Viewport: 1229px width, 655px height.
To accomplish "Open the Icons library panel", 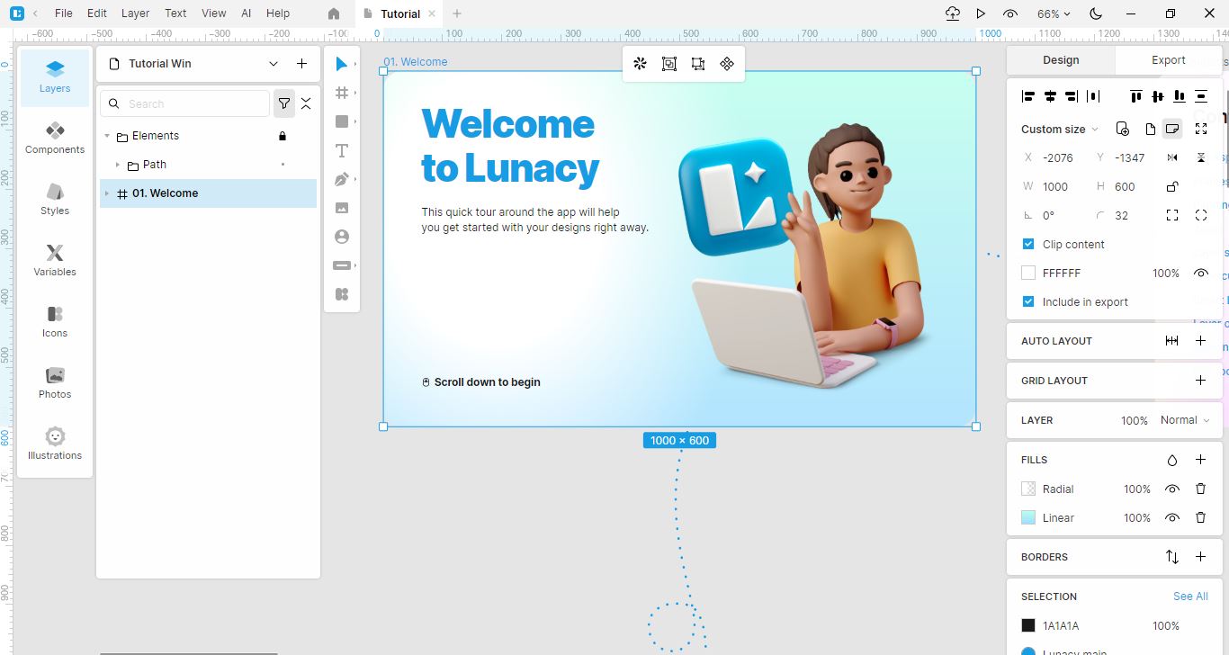I will coord(55,322).
